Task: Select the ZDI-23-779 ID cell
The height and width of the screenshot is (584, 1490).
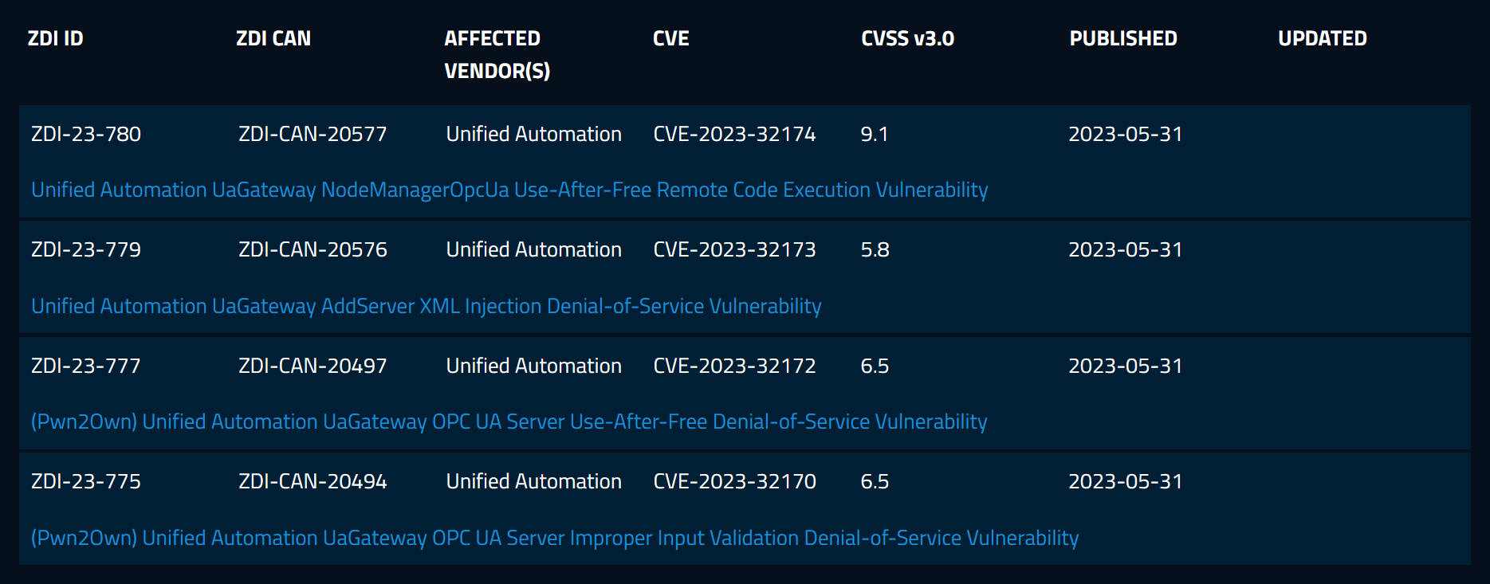Action: (x=86, y=249)
